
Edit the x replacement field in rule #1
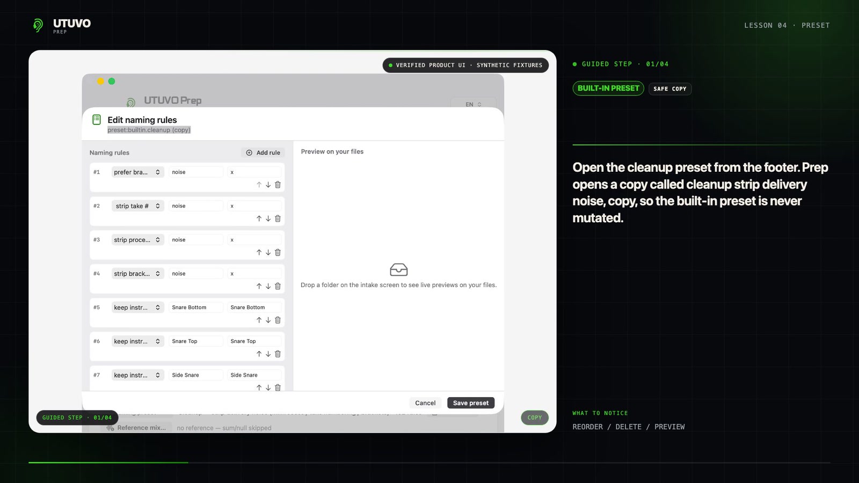tap(254, 172)
